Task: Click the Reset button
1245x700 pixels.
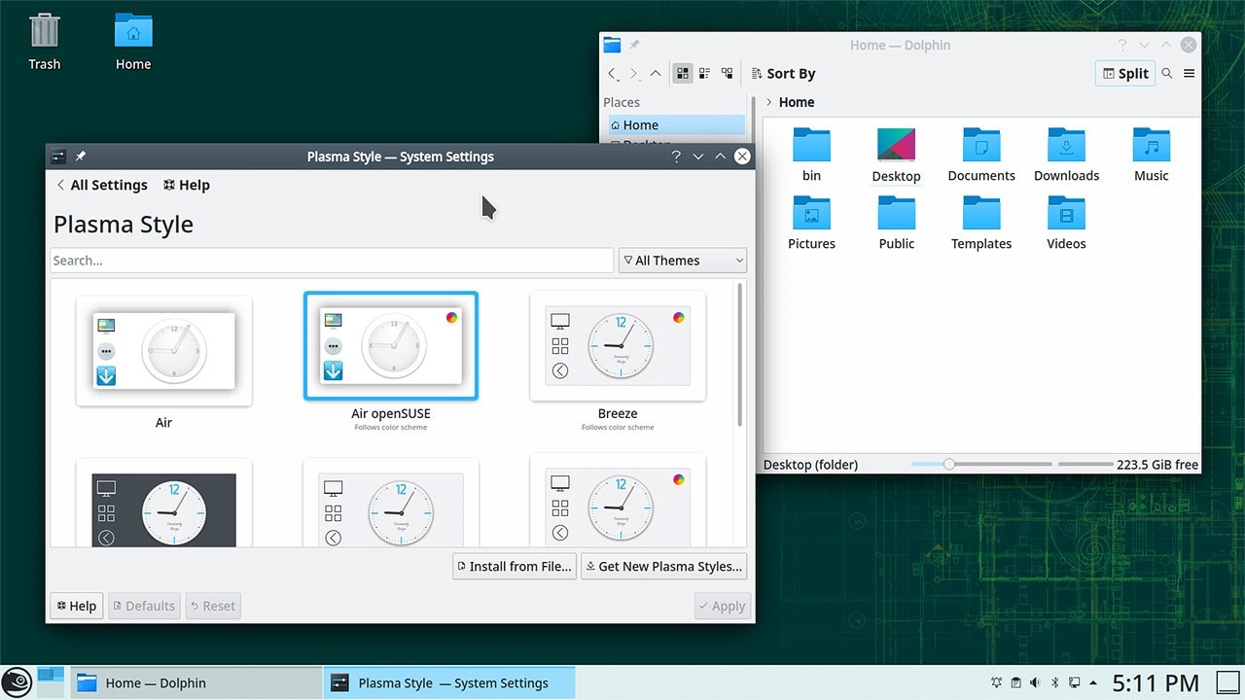Action: [213, 606]
